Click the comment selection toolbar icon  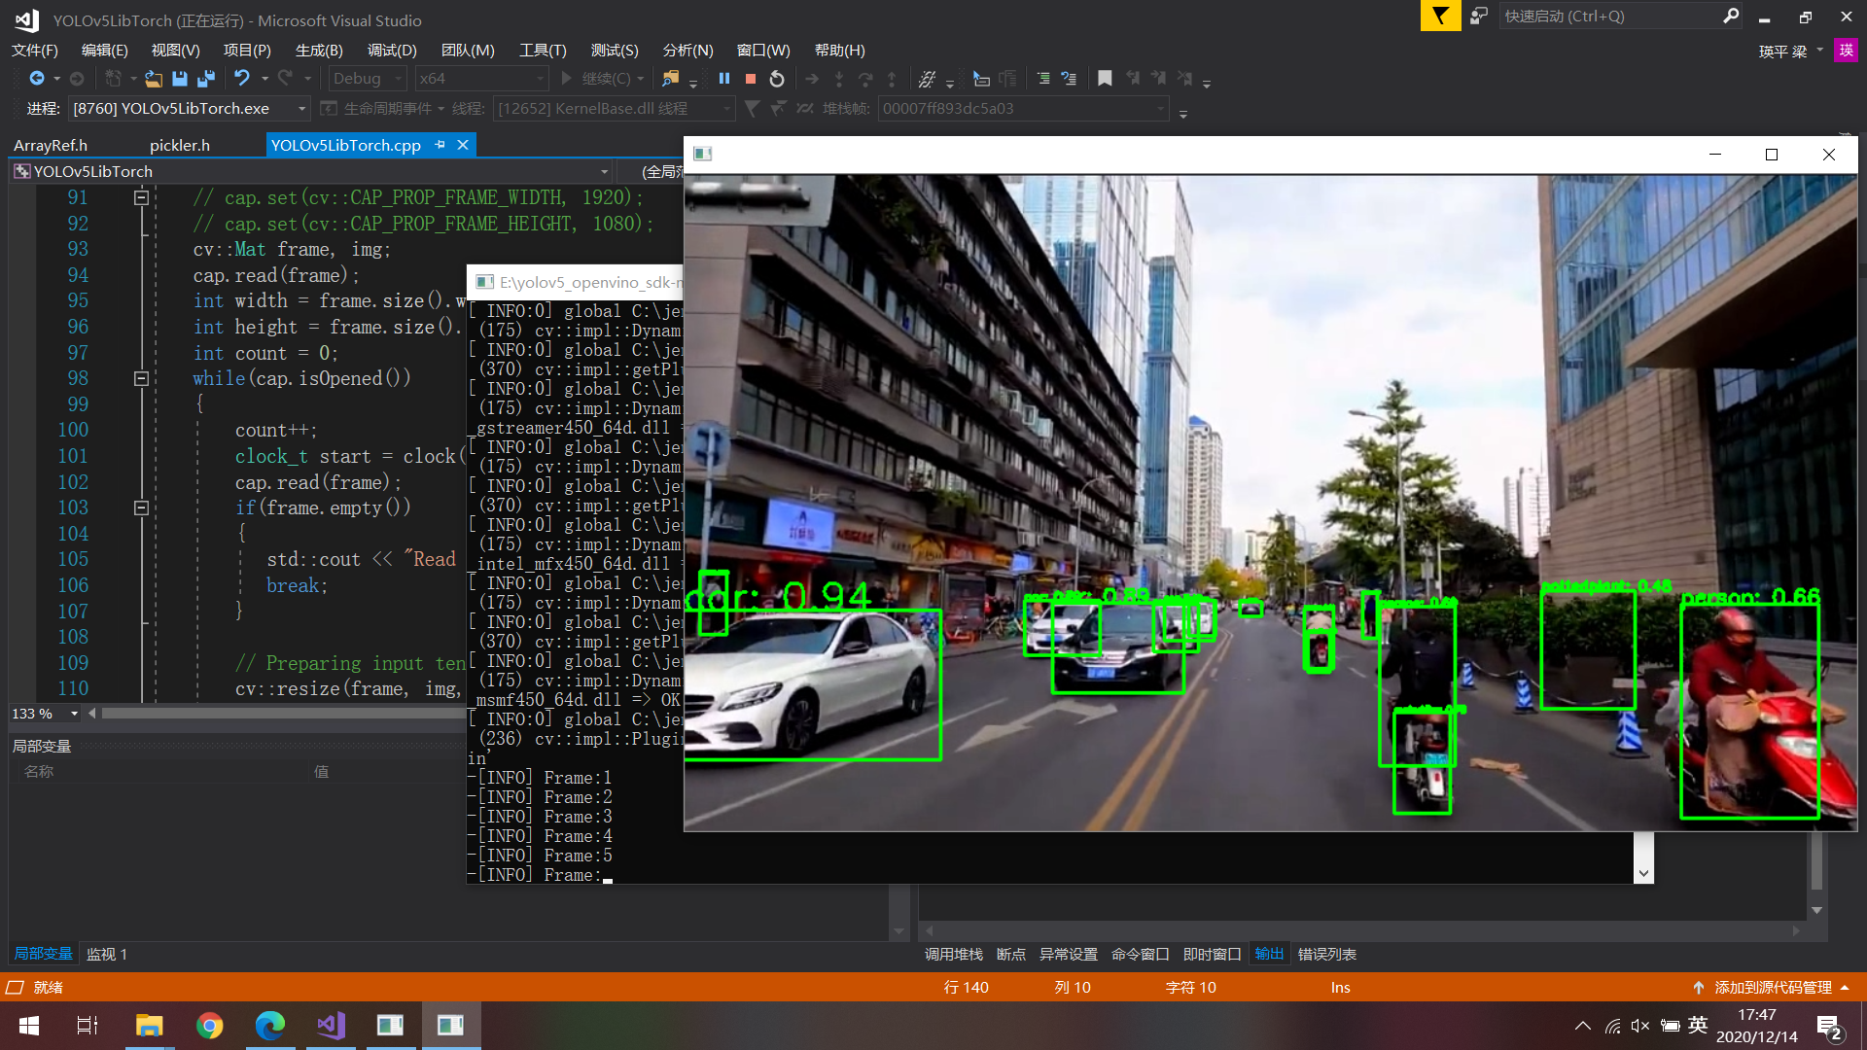(1043, 79)
